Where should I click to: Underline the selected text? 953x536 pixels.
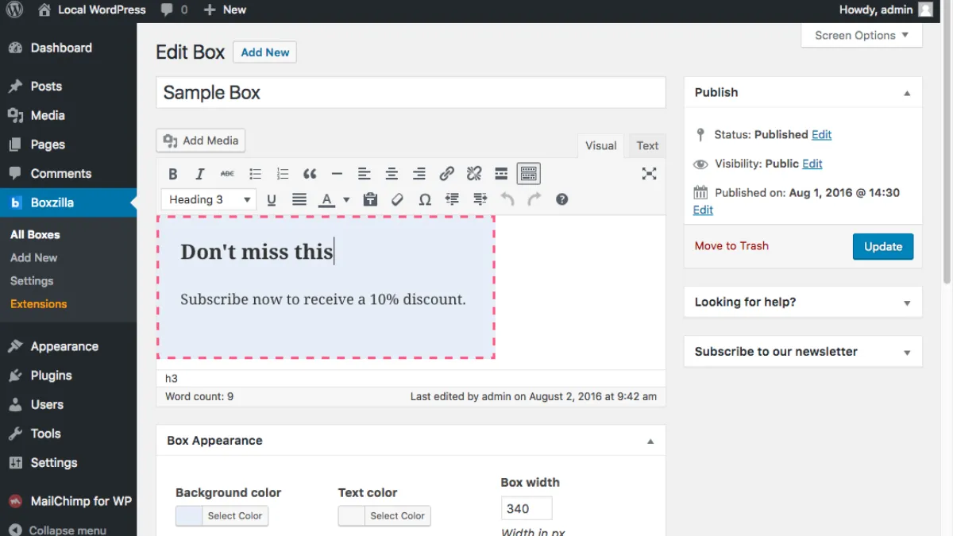(x=272, y=200)
